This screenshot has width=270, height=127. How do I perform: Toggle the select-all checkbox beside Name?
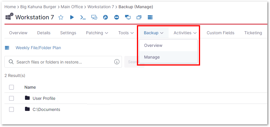point(11,87)
